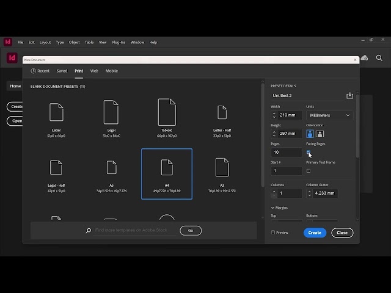This screenshot has width=391, height=293.
Task: Increase Height with the up stepper
Action: click(274, 132)
